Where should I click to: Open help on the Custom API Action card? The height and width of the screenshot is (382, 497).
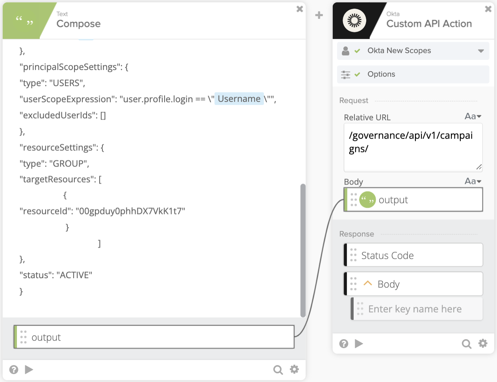pyautogui.click(x=344, y=344)
